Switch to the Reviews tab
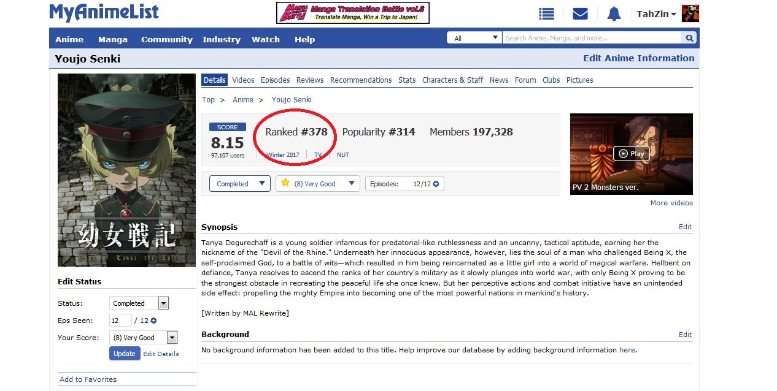Image resolution: width=777 pixels, height=391 pixels. click(310, 80)
